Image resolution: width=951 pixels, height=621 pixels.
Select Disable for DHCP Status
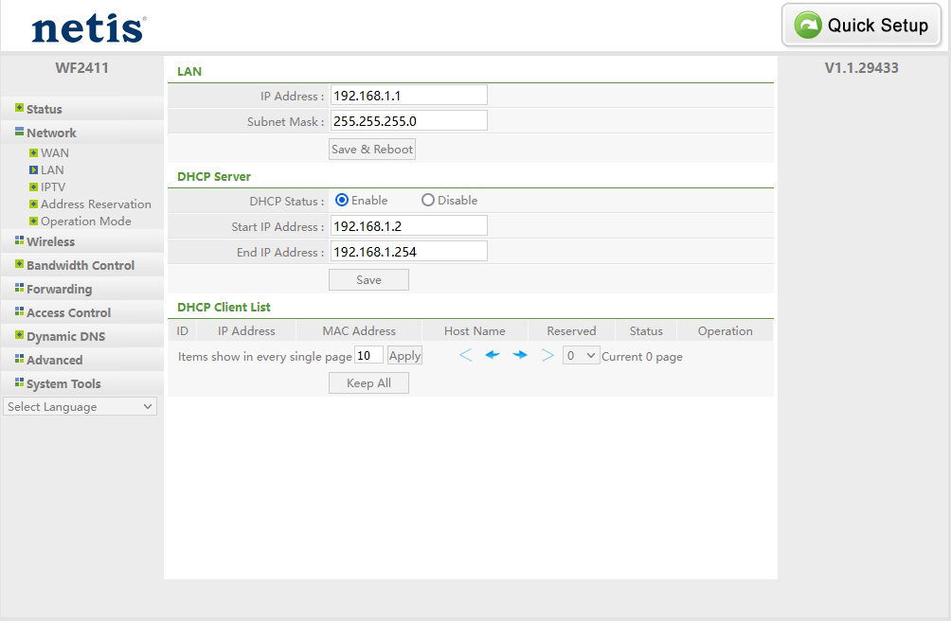tap(428, 201)
